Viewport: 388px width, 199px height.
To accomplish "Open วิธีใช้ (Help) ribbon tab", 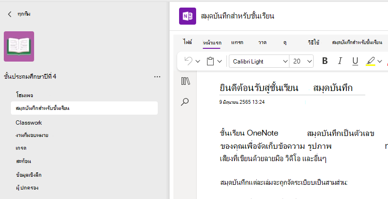I will pos(314,42).
